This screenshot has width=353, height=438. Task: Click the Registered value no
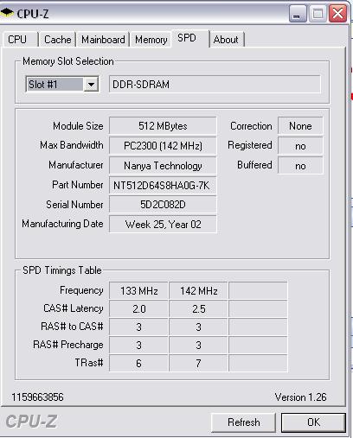tap(300, 146)
